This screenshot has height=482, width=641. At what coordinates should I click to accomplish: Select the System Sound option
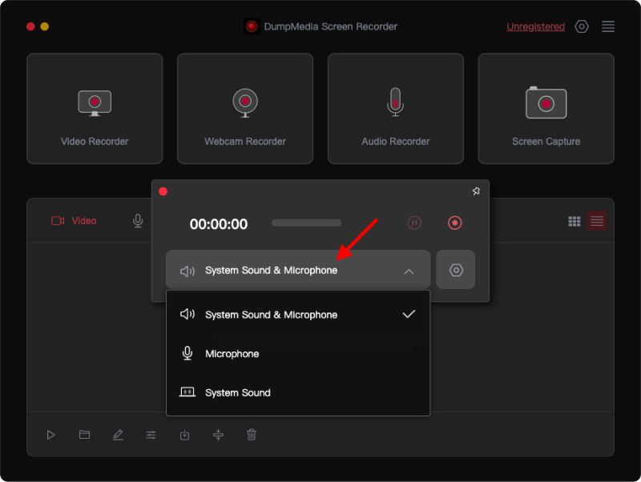tap(298, 392)
